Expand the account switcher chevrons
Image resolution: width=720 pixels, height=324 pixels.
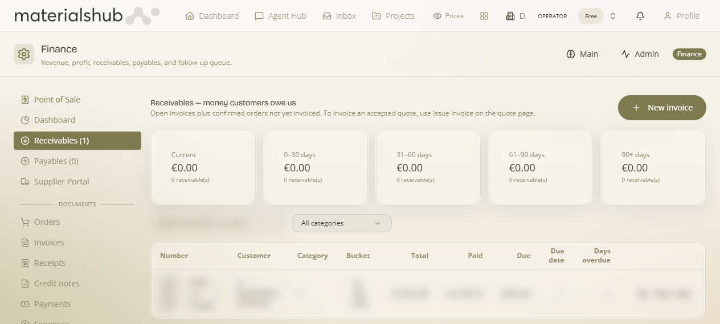pos(613,16)
